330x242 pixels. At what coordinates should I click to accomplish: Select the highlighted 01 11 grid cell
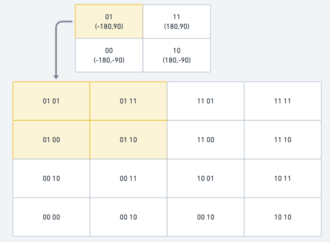[x=128, y=101]
